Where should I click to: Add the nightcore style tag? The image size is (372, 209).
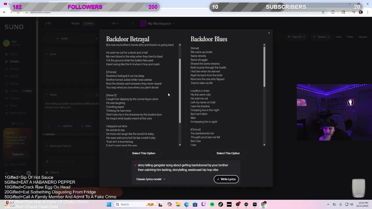(x=66, y=126)
